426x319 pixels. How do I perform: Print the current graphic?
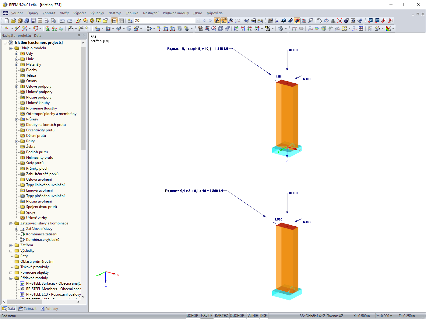pyautogui.click(x=47, y=21)
